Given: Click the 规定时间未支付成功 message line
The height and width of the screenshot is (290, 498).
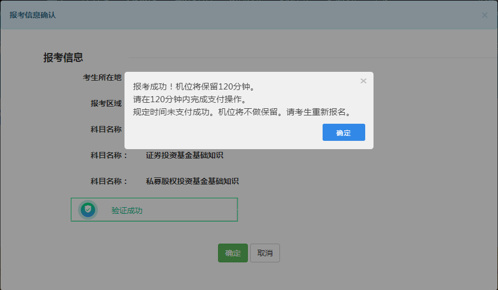Looking at the screenshot, I should tap(242, 112).
